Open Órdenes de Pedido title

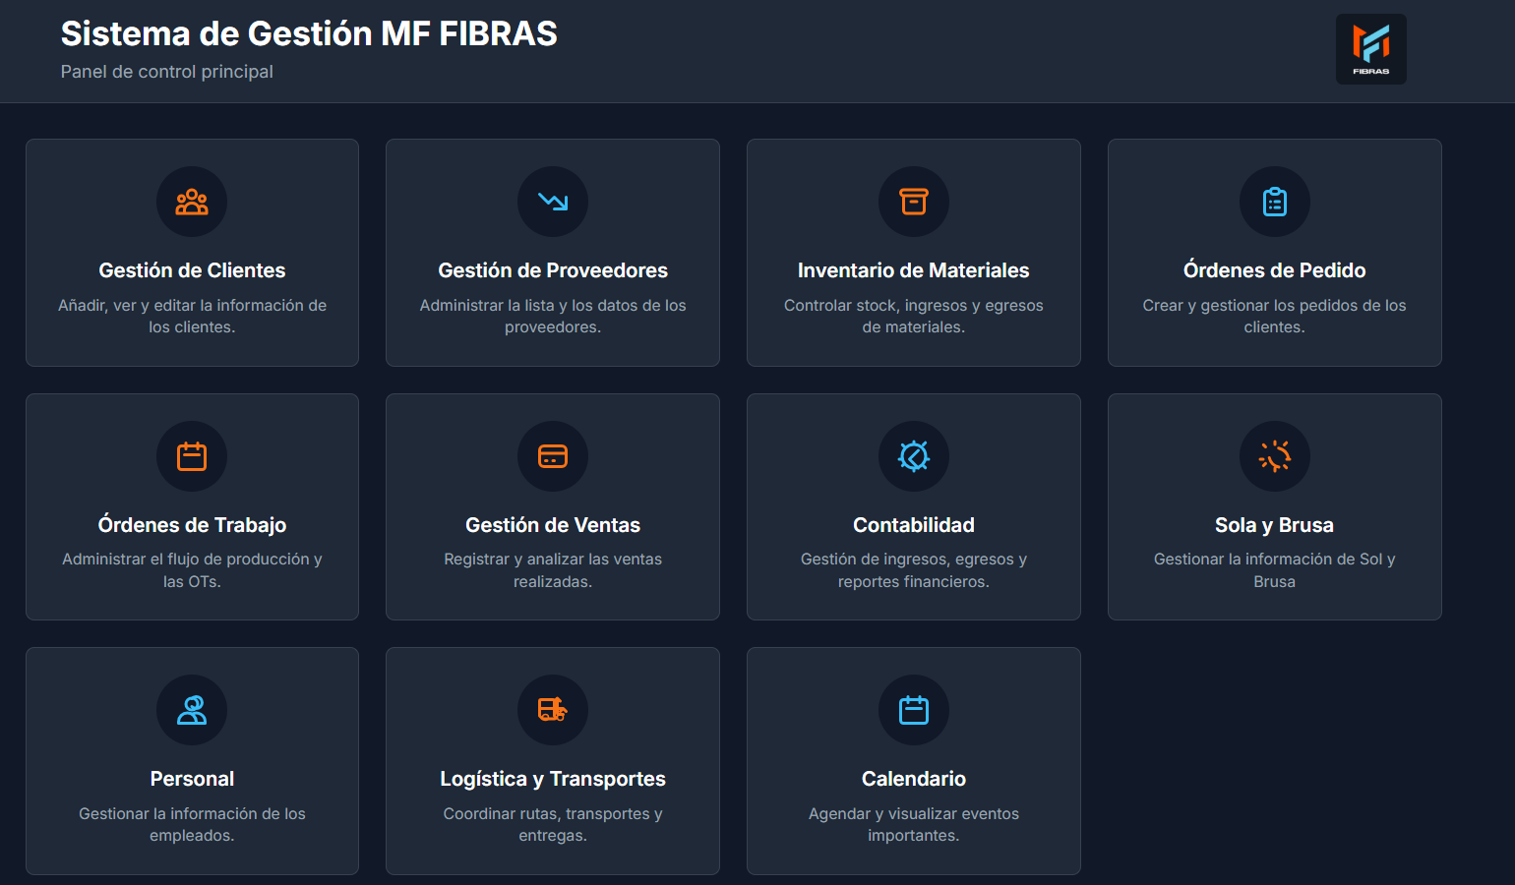(x=1275, y=270)
